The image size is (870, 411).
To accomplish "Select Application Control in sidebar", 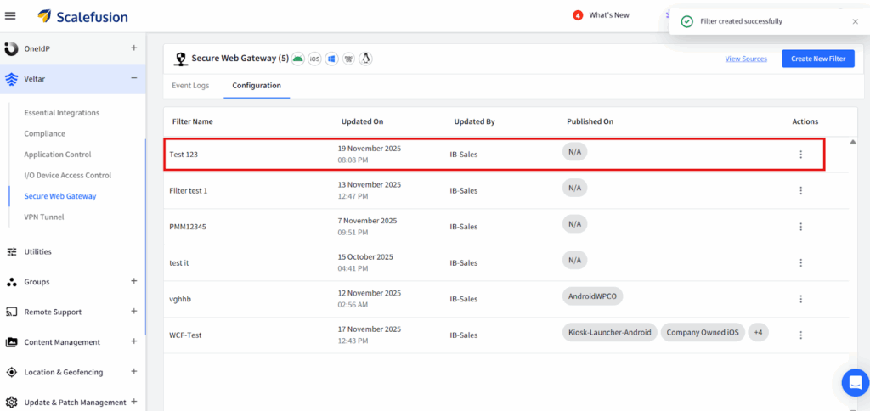I will [58, 155].
